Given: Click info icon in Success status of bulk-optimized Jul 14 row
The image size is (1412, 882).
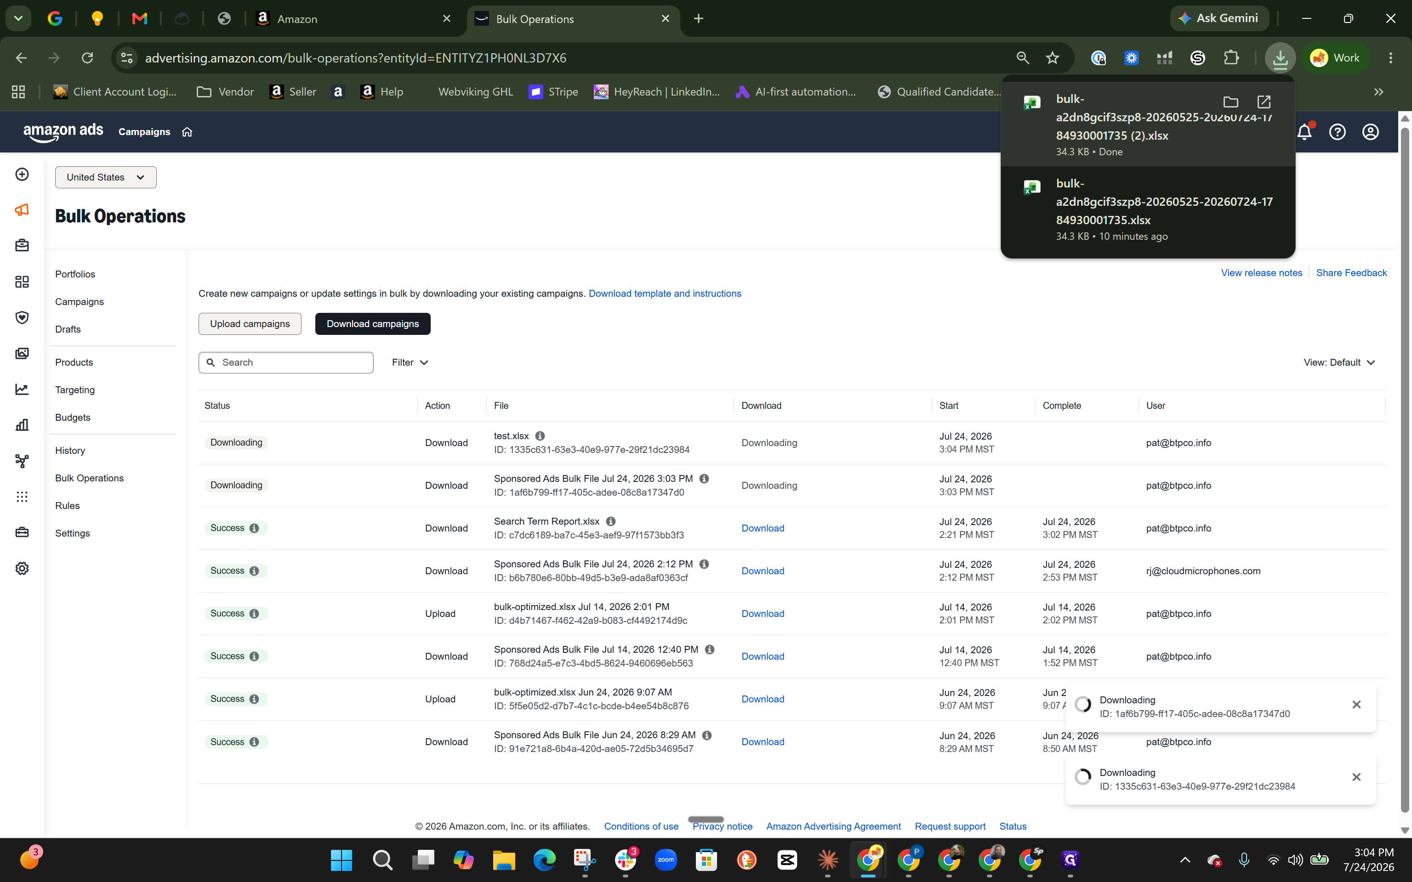Looking at the screenshot, I should click(x=254, y=614).
